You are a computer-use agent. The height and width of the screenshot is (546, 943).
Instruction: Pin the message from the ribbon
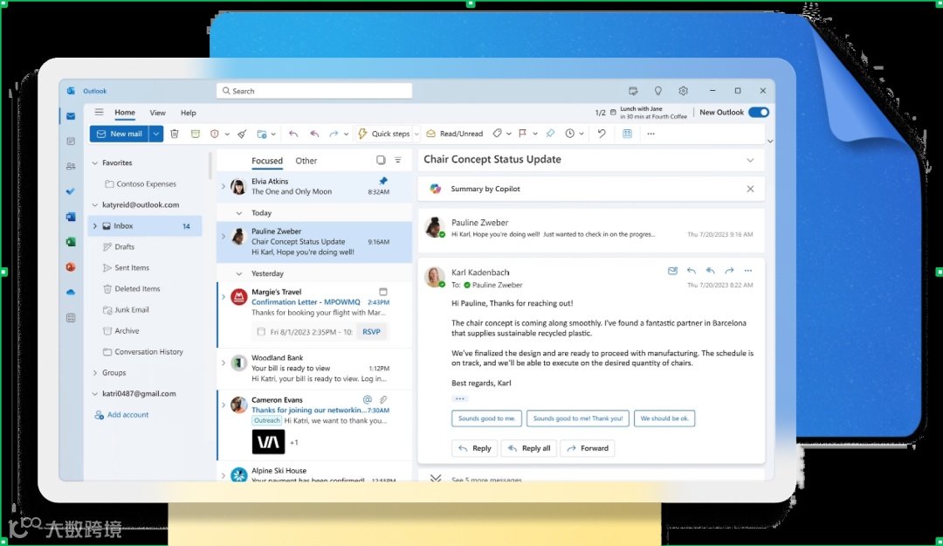point(550,134)
